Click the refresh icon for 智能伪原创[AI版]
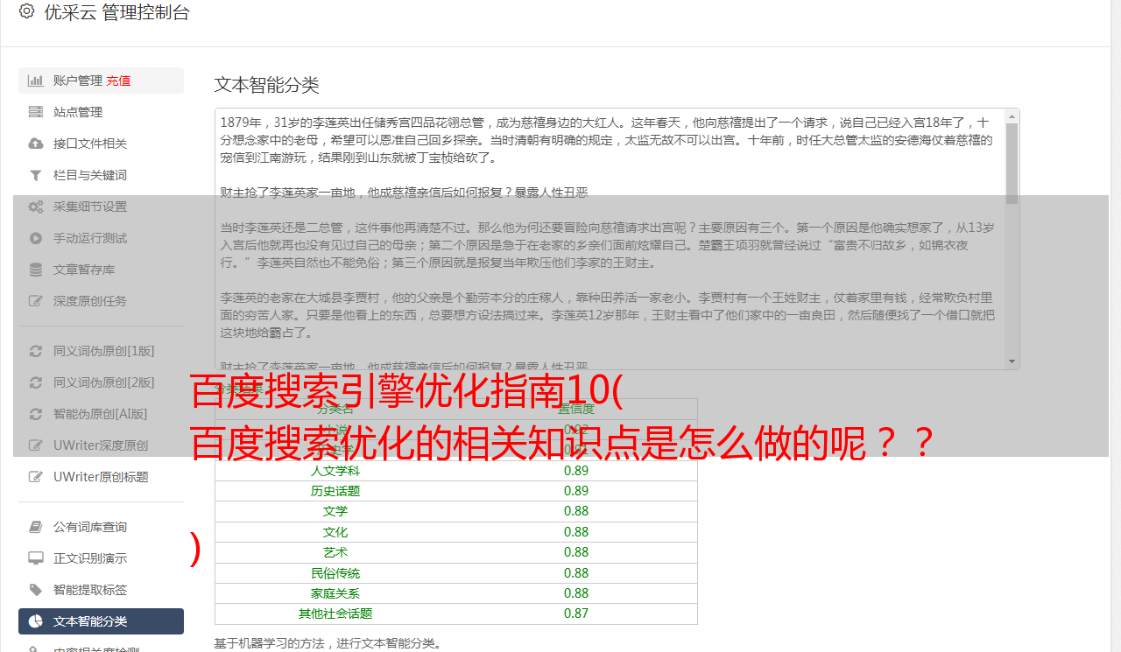The image size is (1121, 652). [x=36, y=414]
